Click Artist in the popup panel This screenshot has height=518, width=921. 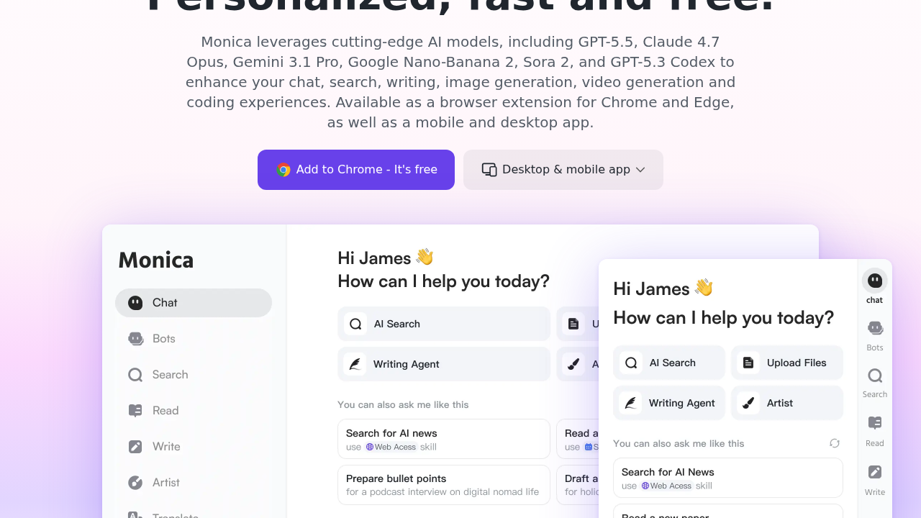point(787,403)
